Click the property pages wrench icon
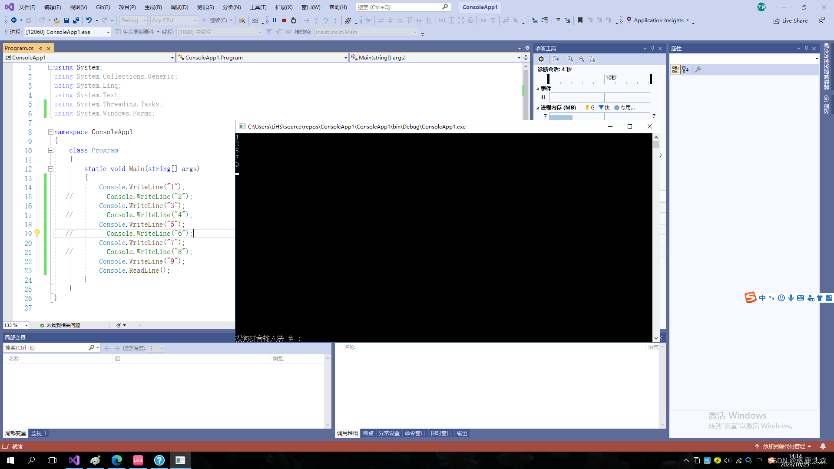This screenshot has width=834, height=469. pos(698,69)
